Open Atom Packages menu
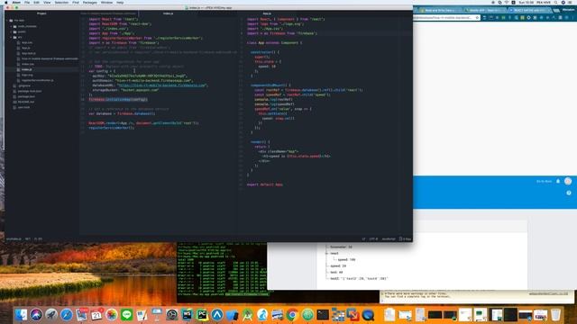 (x=90, y=3)
